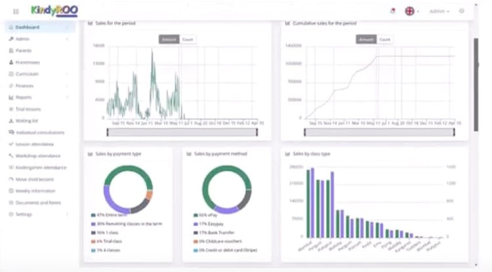Click the green ePay legend color swatch

[195, 215]
